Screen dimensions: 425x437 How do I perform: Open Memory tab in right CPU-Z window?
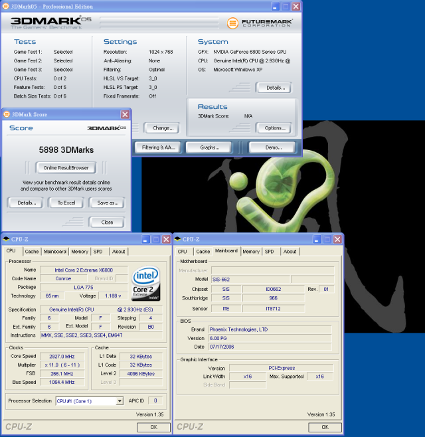(251, 252)
